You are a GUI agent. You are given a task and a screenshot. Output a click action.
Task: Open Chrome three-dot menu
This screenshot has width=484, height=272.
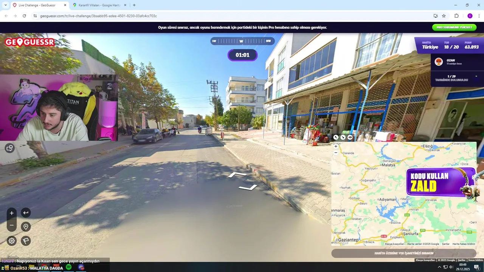click(479, 16)
